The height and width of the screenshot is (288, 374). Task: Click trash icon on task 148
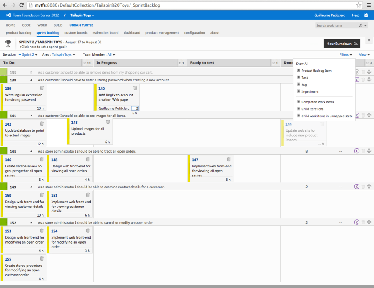click(x=88, y=159)
